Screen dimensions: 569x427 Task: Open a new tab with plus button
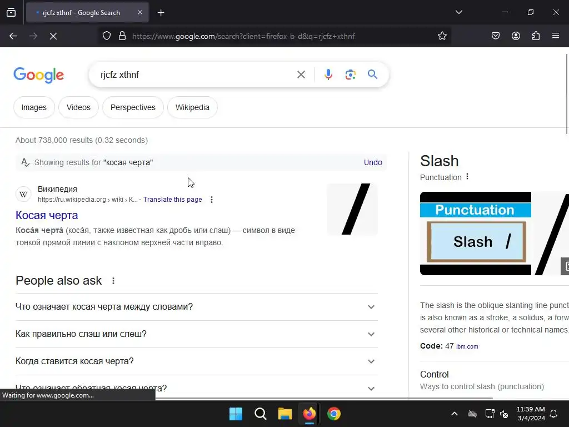pyautogui.click(x=161, y=13)
